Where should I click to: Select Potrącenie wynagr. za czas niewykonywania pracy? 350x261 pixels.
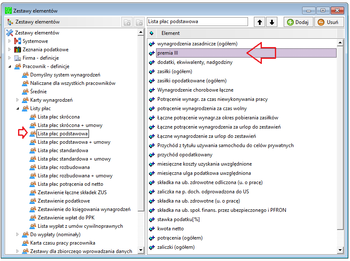click(212, 99)
